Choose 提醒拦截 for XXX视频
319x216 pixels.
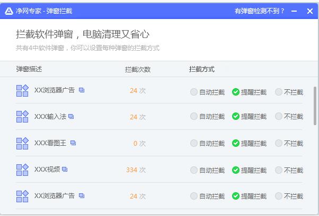pos(236,170)
